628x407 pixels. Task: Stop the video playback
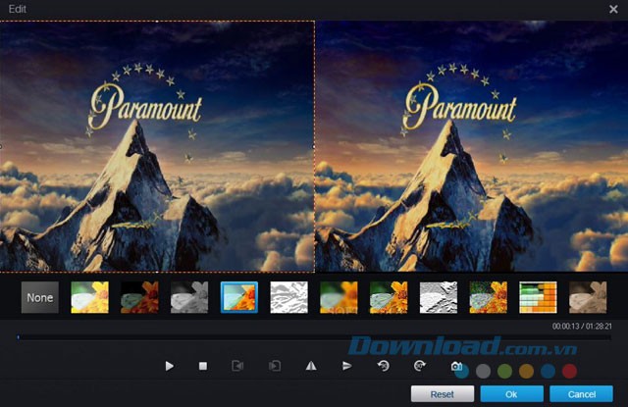pyautogui.click(x=203, y=366)
